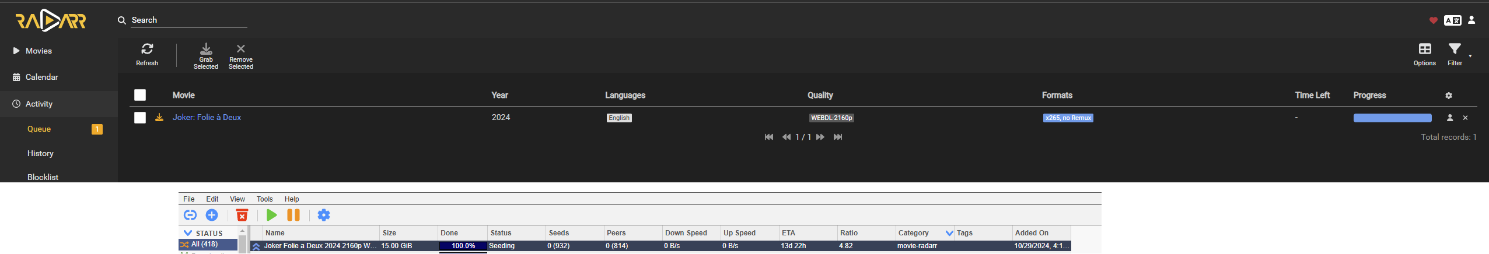The image size is (1489, 254).
Task: Open Help menu in qBittorrent
Action: click(292, 199)
